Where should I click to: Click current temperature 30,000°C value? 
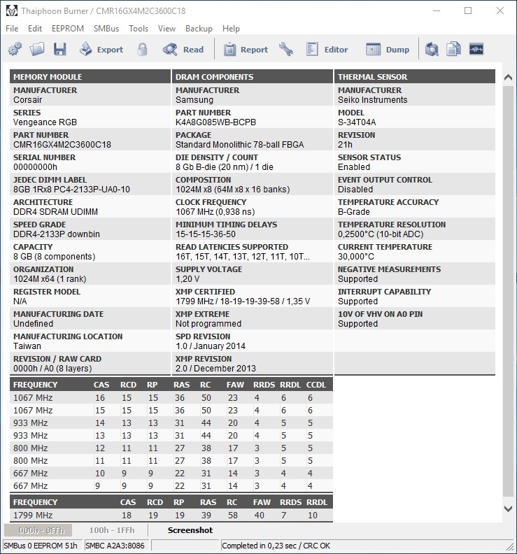click(356, 257)
